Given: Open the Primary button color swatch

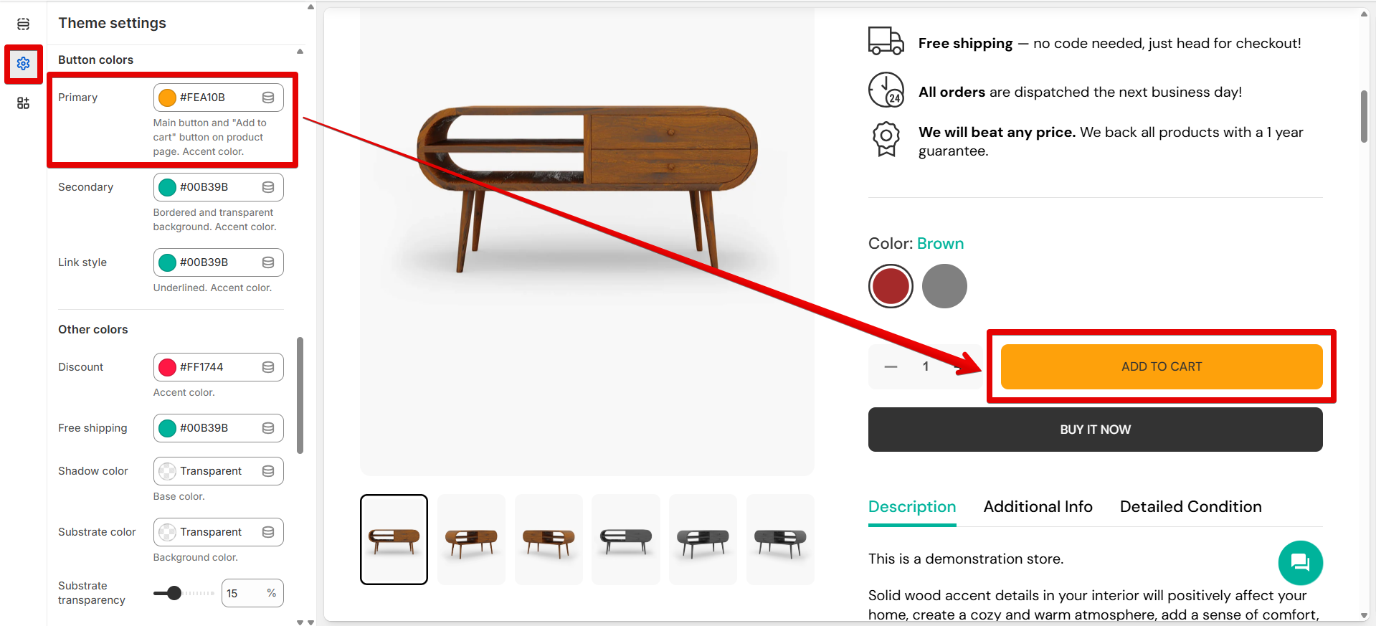Looking at the screenshot, I should tap(168, 98).
